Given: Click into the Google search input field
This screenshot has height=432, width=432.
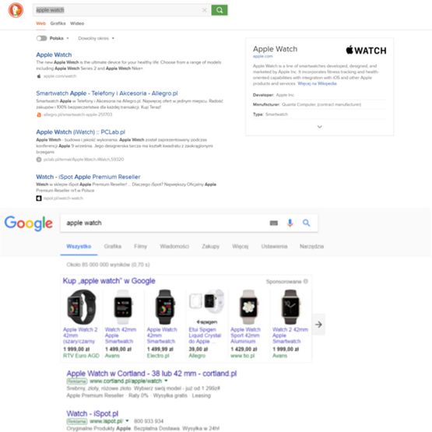Looking at the screenshot, I should (x=165, y=223).
